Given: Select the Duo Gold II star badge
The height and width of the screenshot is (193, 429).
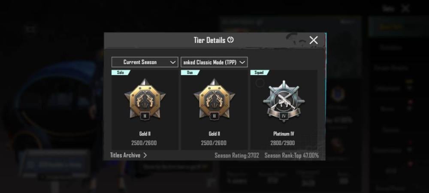Looking at the screenshot, I should (x=214, y=100).
